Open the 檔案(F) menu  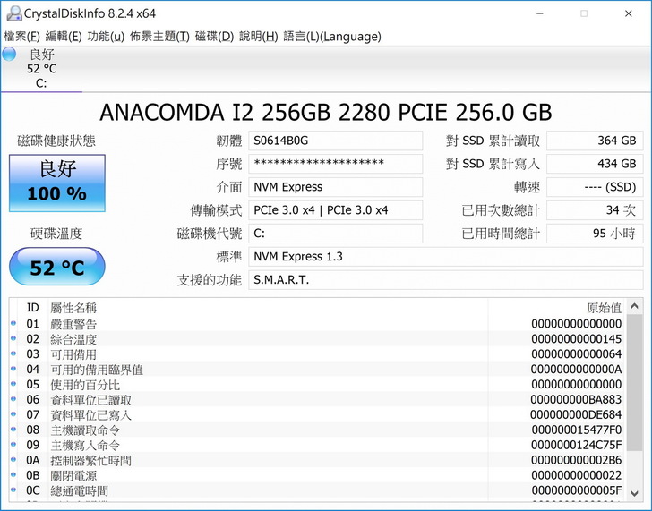(22, 37)
